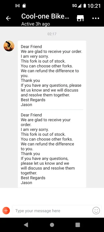This screenshot has width=104, height=232.
Task: Select the second message signed Jason
Action: coord(52,149)
